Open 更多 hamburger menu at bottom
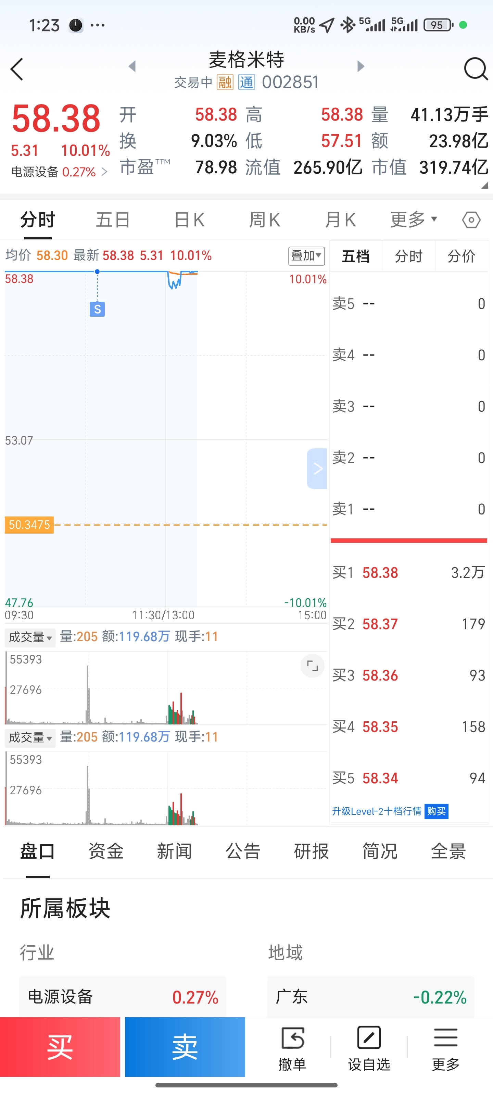 [445, 1049]
